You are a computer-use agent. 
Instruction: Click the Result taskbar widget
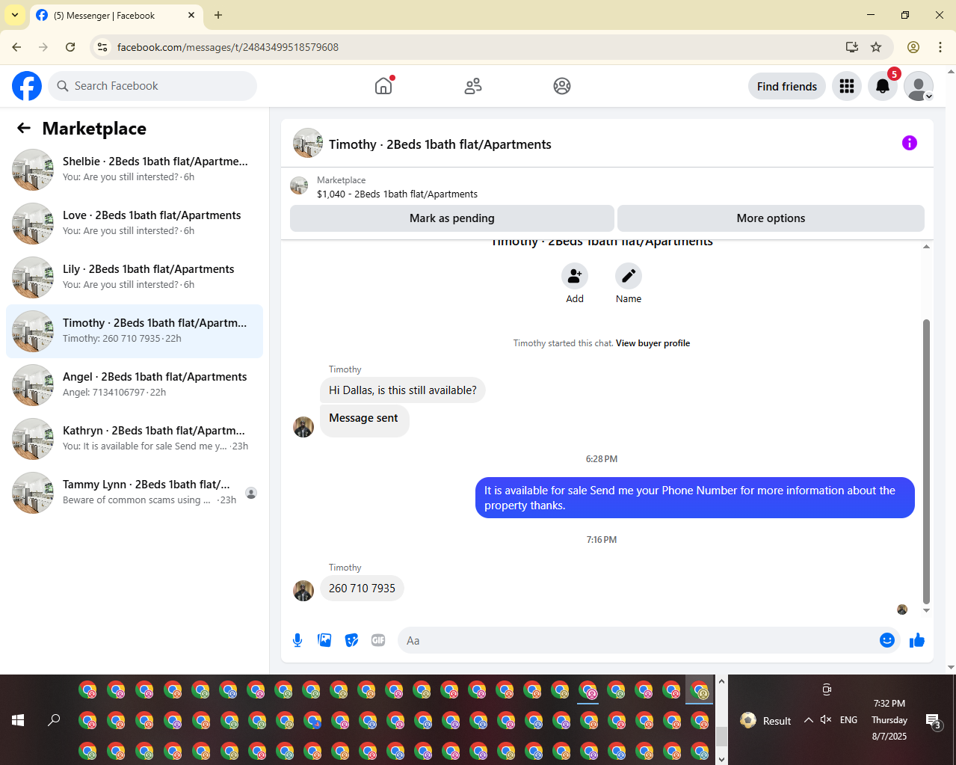tap(765, 720)
